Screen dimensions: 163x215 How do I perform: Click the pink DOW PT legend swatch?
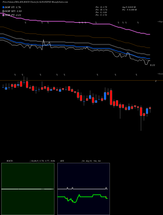(3, 15)
